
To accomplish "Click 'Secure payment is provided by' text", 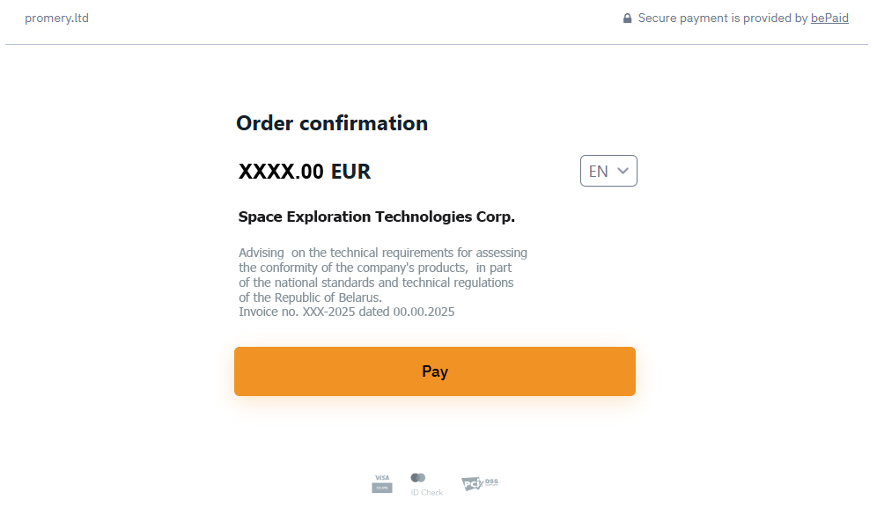I will pos(722,18).
